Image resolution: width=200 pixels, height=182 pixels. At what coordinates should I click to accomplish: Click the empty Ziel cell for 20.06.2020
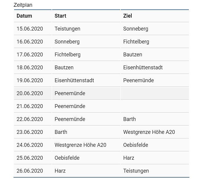[155, 93]
